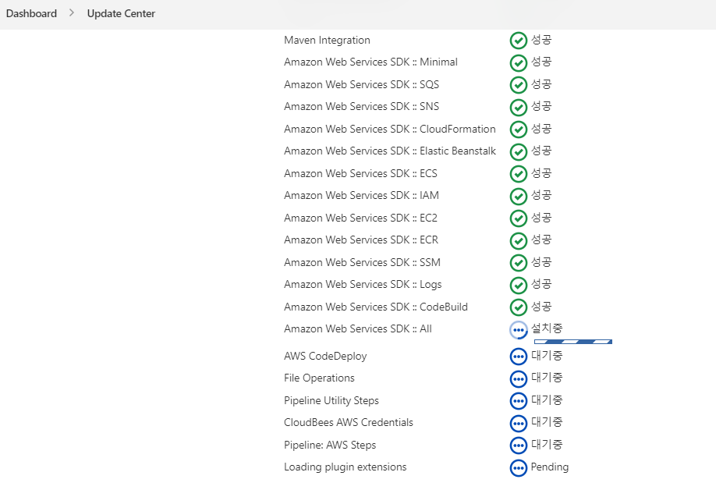716x497 pixels.
Task: Select the Pipeline Utility Steps plugin name
Action: tap(331, 400)
